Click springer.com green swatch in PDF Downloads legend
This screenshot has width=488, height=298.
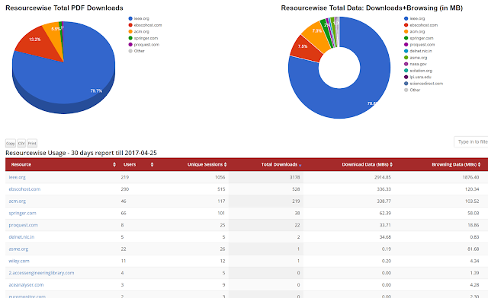tap(130, 38)
